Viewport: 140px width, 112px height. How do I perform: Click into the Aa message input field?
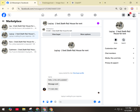(76, 102)
